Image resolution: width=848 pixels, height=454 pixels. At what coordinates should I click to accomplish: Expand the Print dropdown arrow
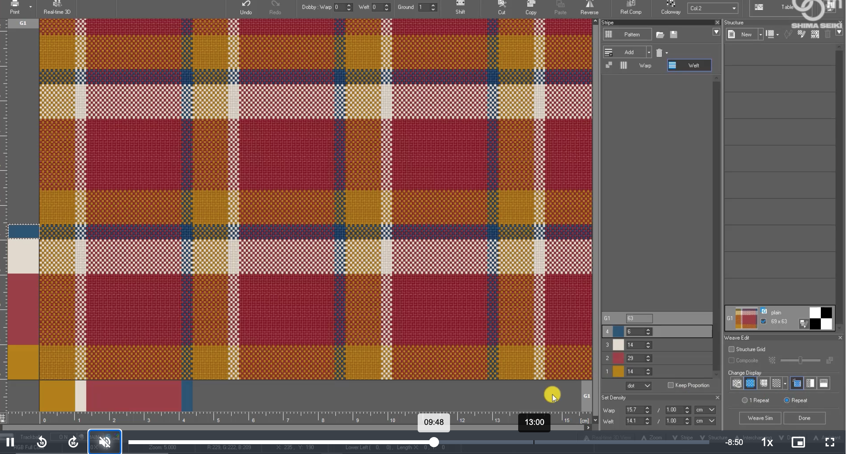tap(30, 7)
